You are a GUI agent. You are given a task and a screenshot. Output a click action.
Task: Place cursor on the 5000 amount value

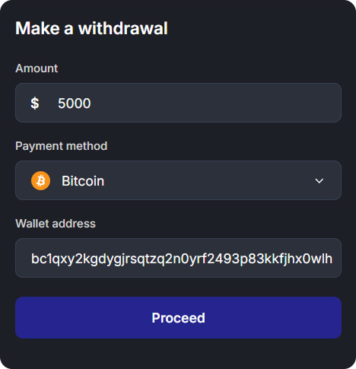75,103
